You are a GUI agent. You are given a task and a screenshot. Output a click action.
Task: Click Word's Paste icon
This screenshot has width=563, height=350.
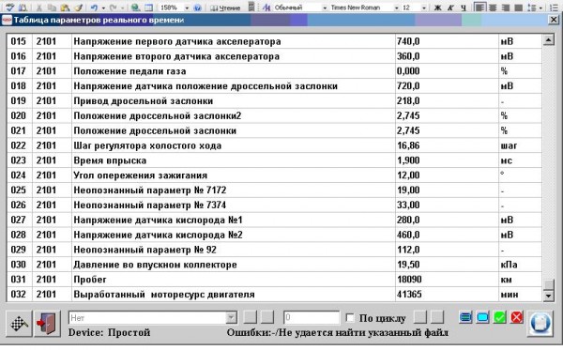pyautogui.click(x=65, y=8)
